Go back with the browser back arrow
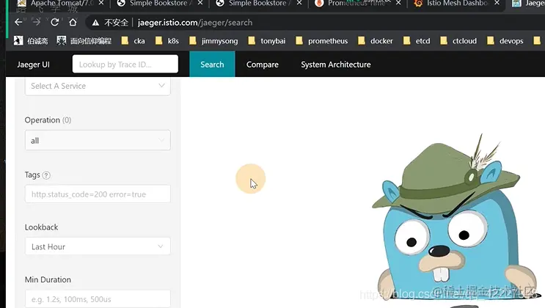This screenshot has height=308, width=545. [x=18, y=22]
